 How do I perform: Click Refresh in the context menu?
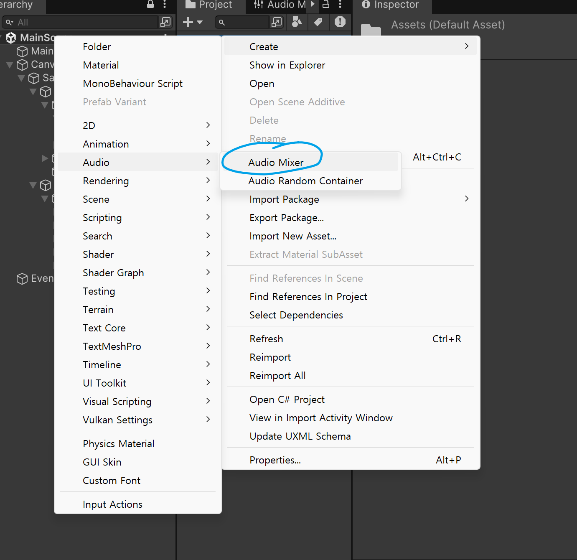351,339
